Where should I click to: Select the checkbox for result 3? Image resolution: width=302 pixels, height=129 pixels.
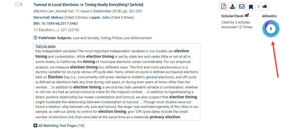pyautogui.click(x=17, y=5)
